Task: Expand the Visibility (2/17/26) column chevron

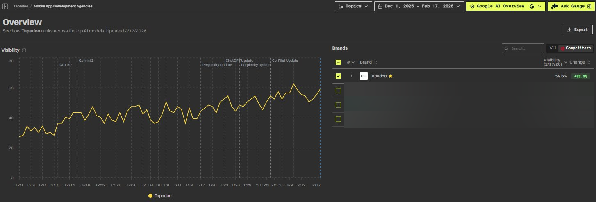Action: click(x=566, y=62)
